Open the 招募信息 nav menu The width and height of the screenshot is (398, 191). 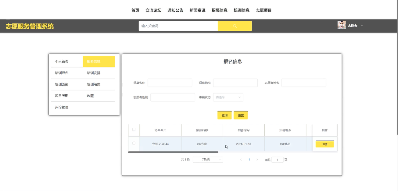pyautogui.click(x=219, y=10)
